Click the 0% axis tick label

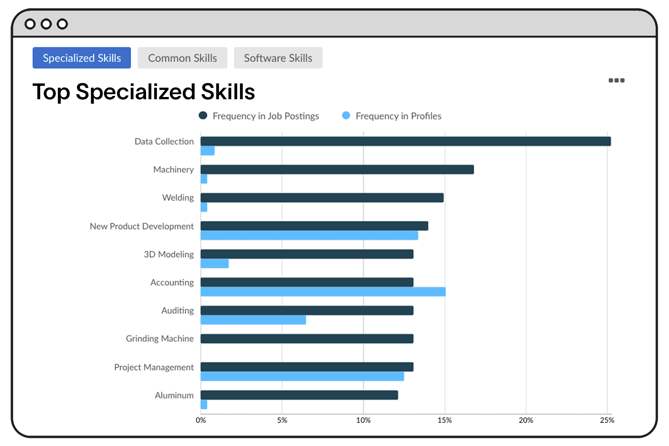pos(201,420)
